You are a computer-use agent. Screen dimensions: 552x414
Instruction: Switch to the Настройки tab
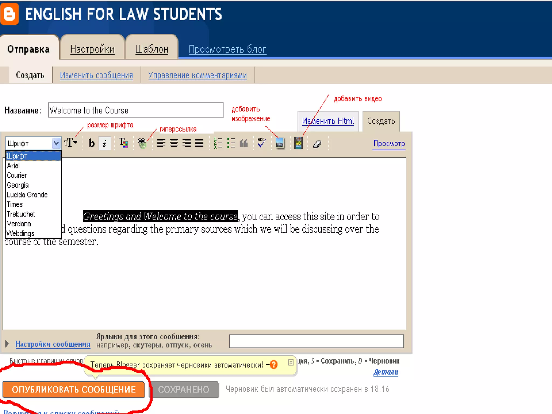(x=92, y=49)
